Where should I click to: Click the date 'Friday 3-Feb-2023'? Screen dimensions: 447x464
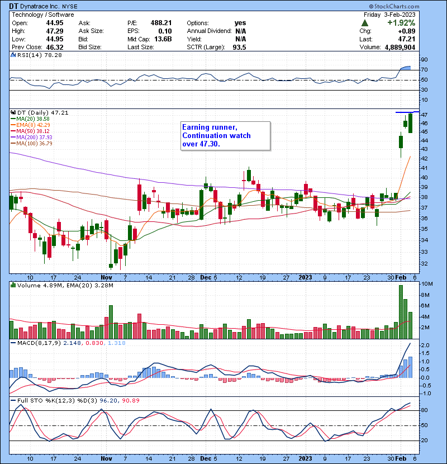click(x=389, y=15)
